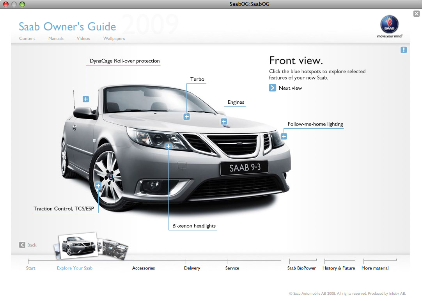The height and width of the screenshot is (301, 422).
Task: Click the Back link text
Action: pos(32,245)
